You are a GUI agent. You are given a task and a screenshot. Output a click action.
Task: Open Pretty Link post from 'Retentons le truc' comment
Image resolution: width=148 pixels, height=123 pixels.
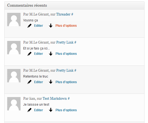pyautogui.click(x=65, y=71)
